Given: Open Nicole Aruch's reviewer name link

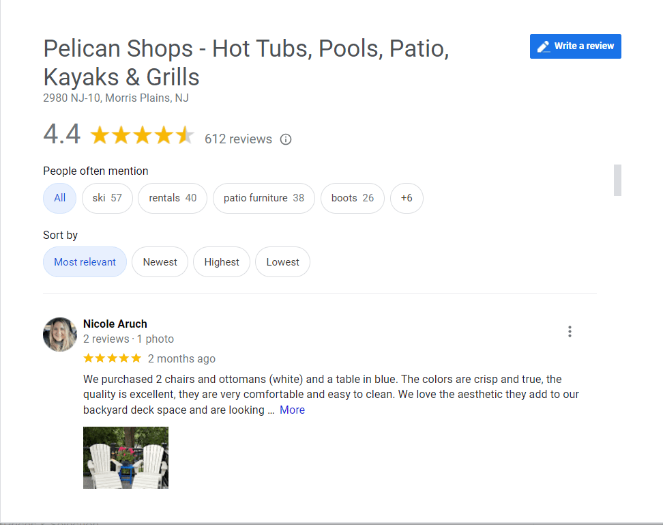Looking at the screenshot, I should [x=115, y=324].
